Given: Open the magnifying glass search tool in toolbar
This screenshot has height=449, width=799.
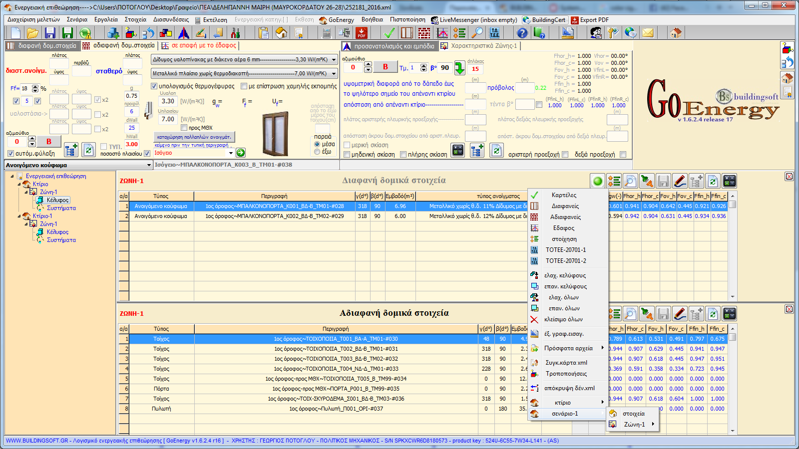Looking at the screenshot, I should point(478,33).
